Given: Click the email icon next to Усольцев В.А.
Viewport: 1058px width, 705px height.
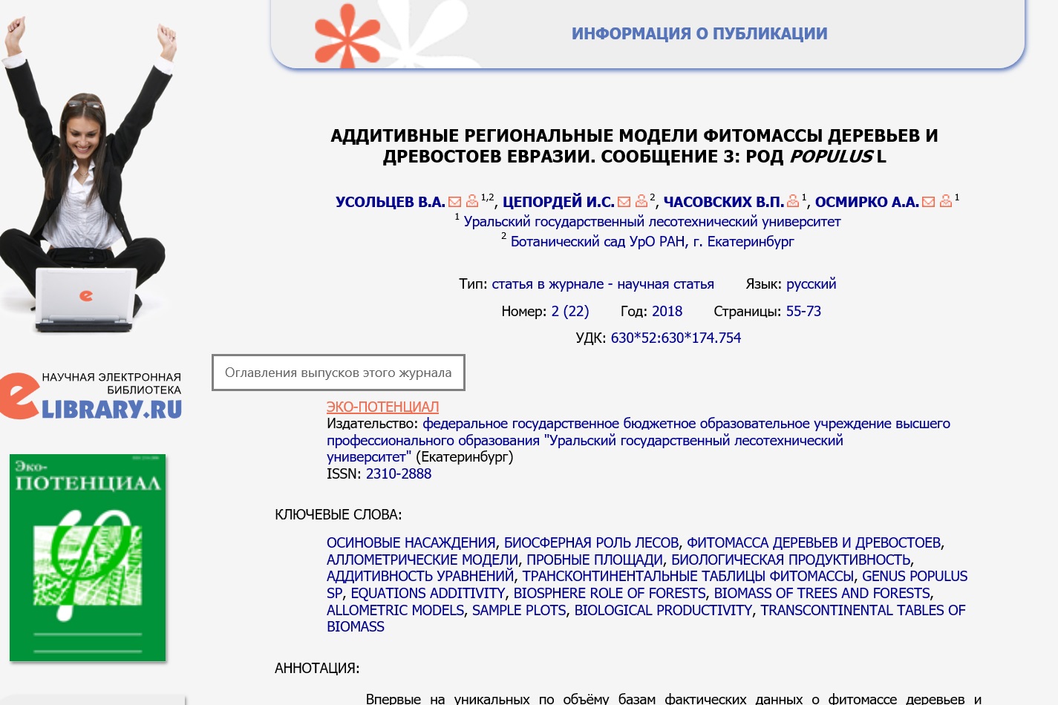Looking at the screenshot, I should click(x=455, y=202).
